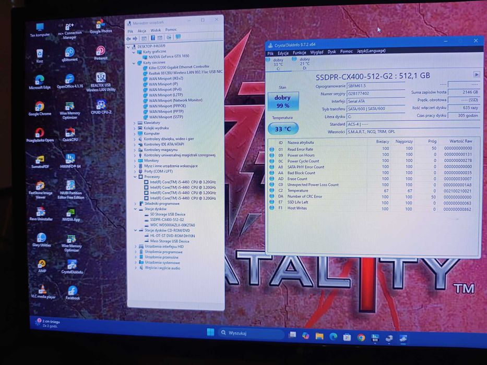The width and height of the screenshot is (487, 365).
Task: Open REALTEK USB Wireless LAN Utility
Action: (101, 82)
